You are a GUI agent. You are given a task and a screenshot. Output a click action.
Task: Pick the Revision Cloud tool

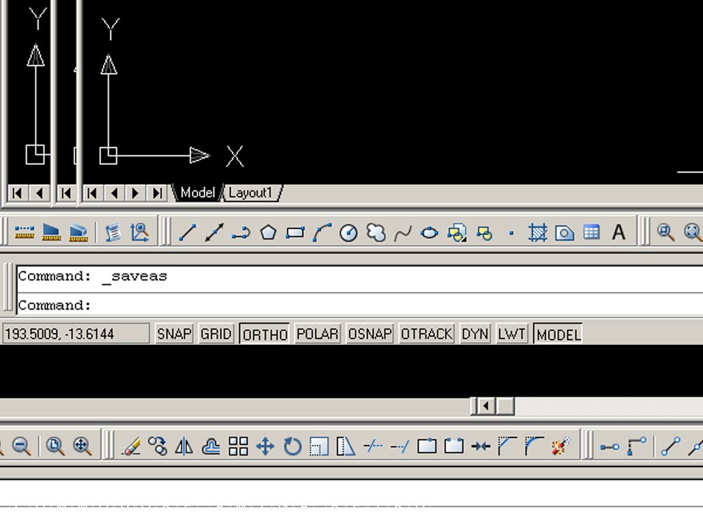376,232
